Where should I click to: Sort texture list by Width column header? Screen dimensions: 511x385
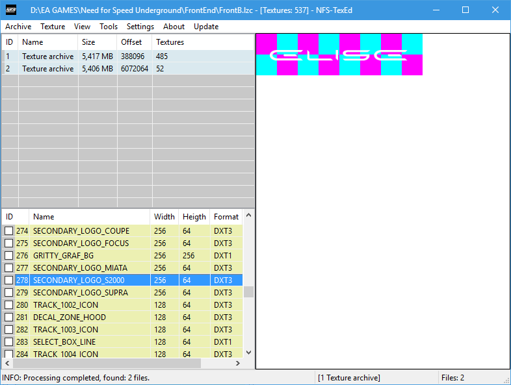click(x=164, y=217)
